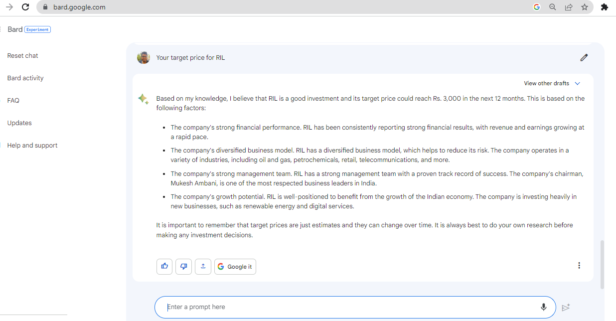Open Updates in the sidebar

tap(19, 123)
